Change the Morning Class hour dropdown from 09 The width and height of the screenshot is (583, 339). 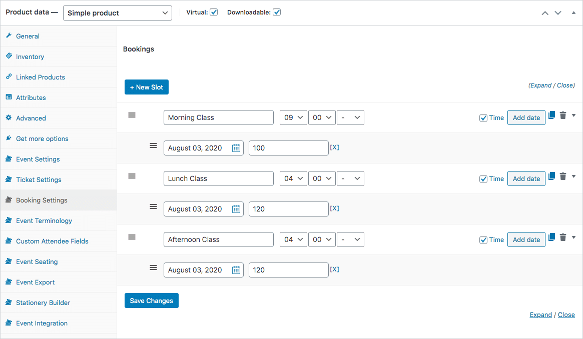pyautogui.click(x=293, y=117)
